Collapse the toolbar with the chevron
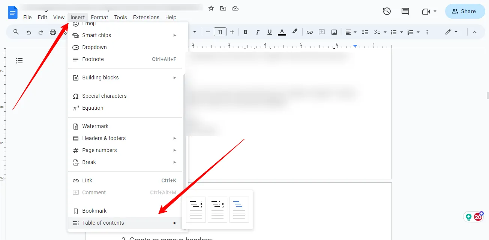 (x=475, y=32)
